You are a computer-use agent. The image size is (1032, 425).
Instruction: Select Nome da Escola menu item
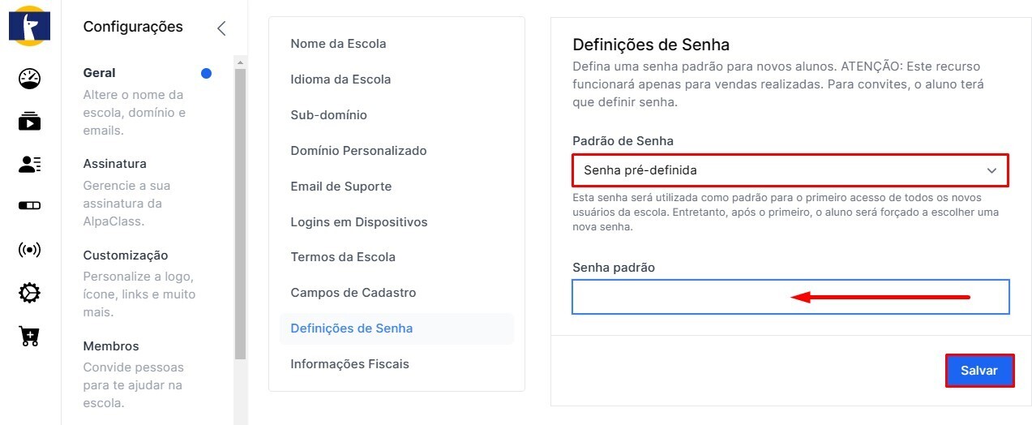[x=338, y=44]
